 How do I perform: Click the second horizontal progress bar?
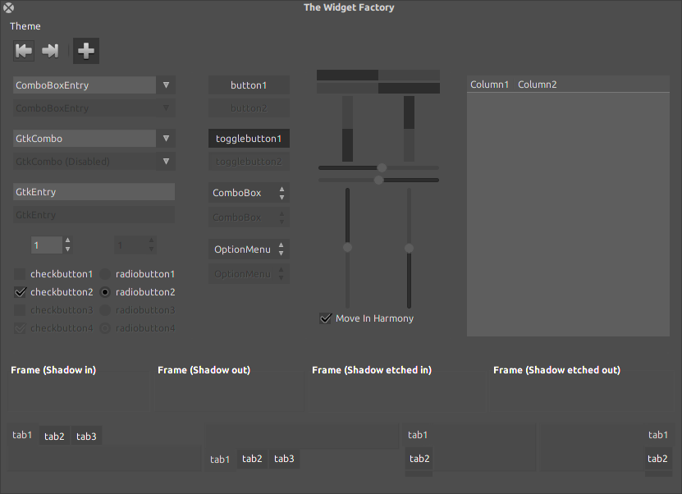tap(378, 89)
